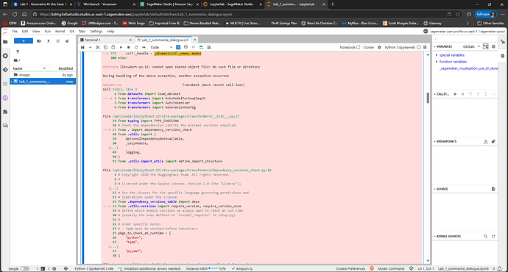Expand the special variables tree node
This screenshot has height=272, width=508.
click(x=437, y=55)
